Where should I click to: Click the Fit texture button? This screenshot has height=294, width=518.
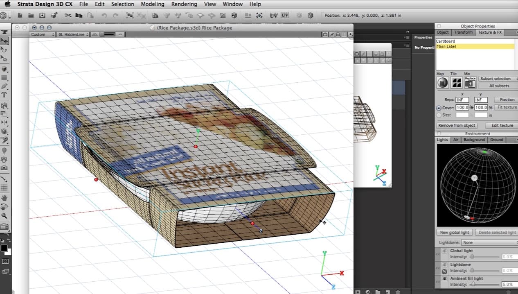(x=507, y=107)
